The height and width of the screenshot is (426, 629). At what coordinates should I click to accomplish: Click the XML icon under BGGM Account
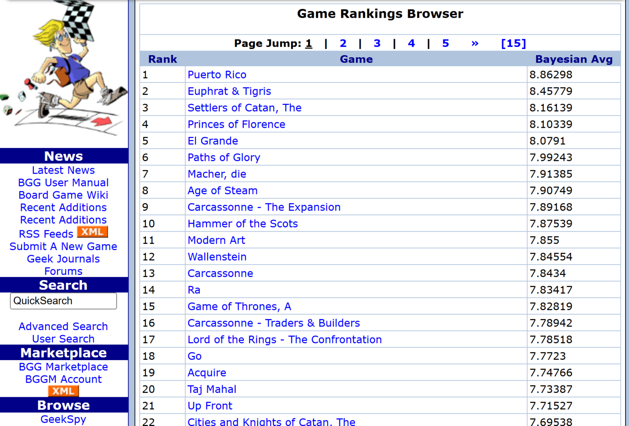pyautogui.click(x=64, y=391)
